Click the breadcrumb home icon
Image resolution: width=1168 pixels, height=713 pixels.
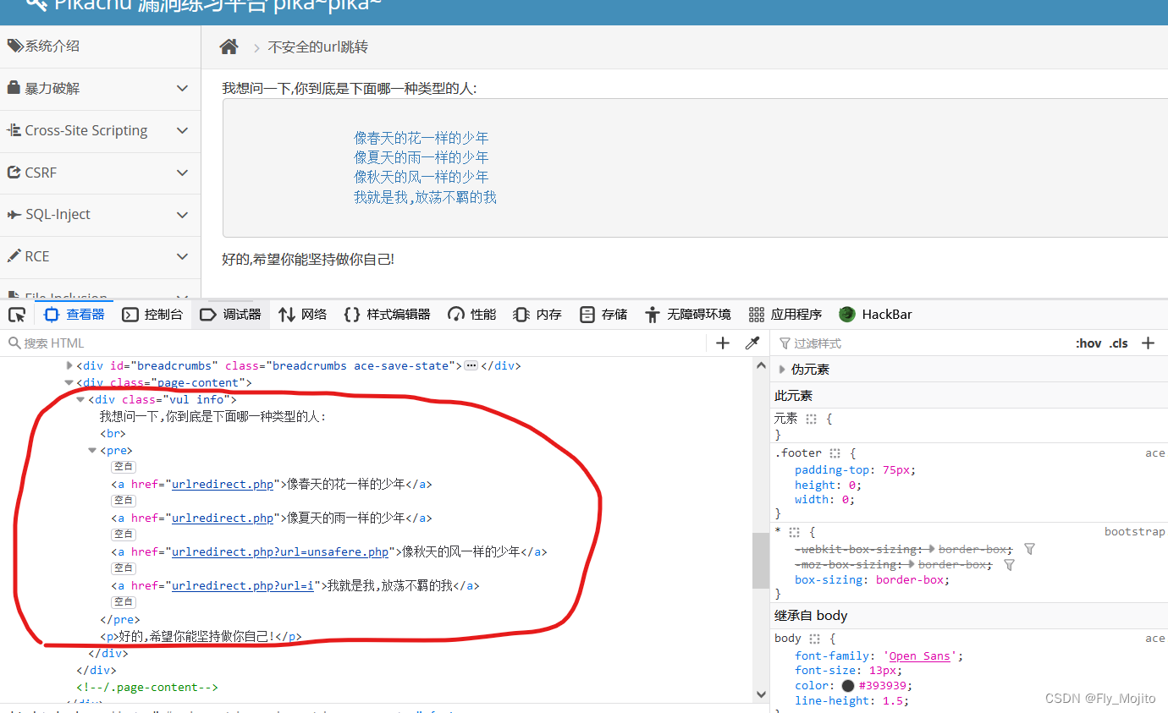[x=229, y=46]
